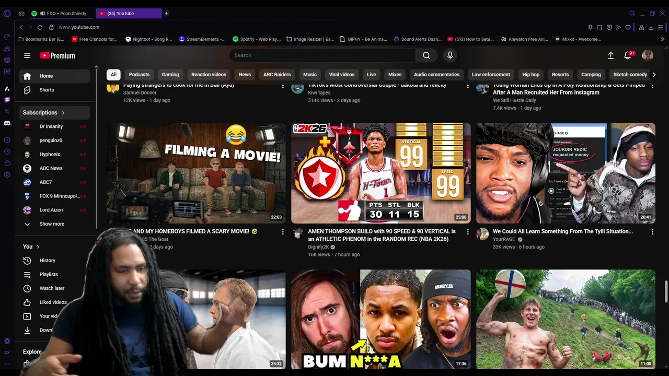Open the ad blocker shield icon
Image resolution: width=669 pixels, height=376 pixels.
tap(609, 27)
